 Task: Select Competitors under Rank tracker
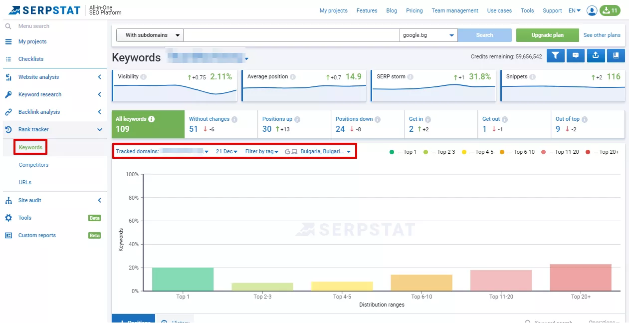click(x=33, y=165)
